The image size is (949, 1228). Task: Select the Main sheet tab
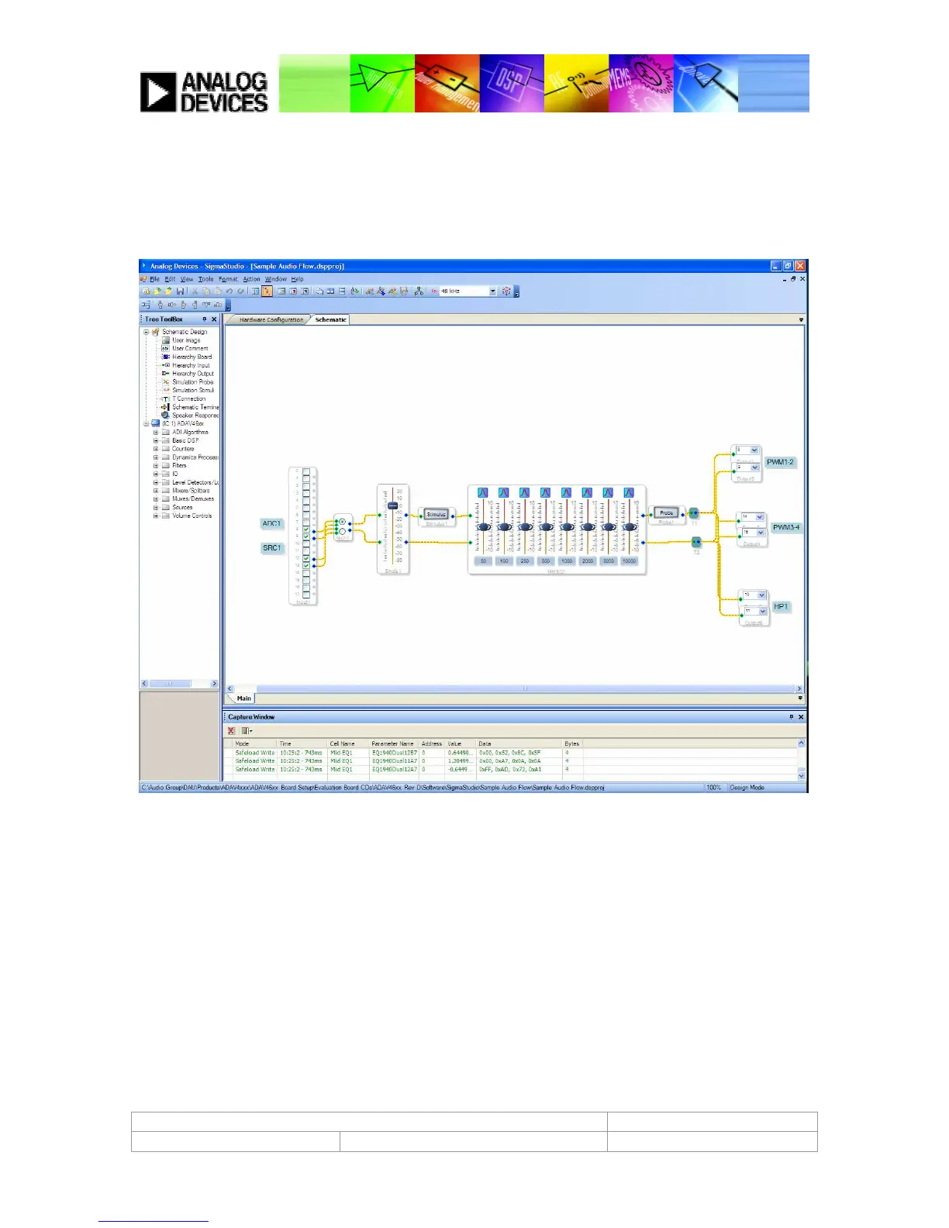pyautogui.click(x=243, y=699)
